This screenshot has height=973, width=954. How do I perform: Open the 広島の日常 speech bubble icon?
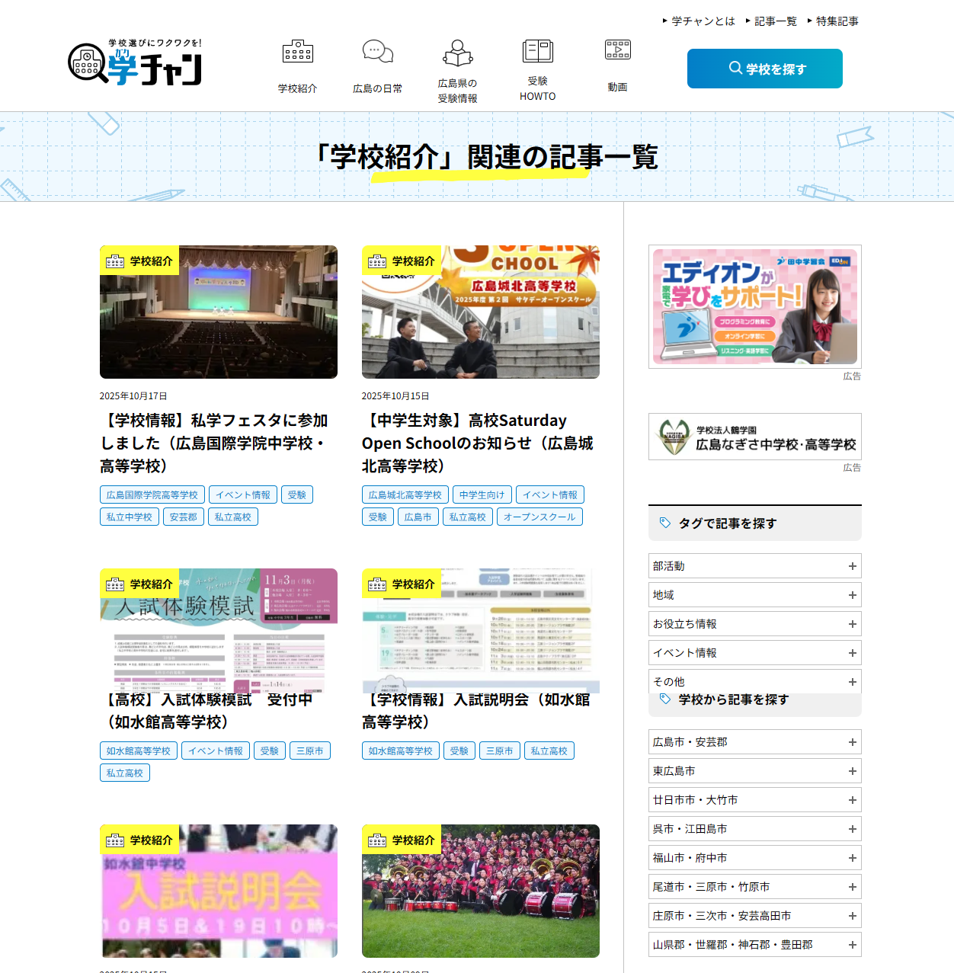point(377,52)
